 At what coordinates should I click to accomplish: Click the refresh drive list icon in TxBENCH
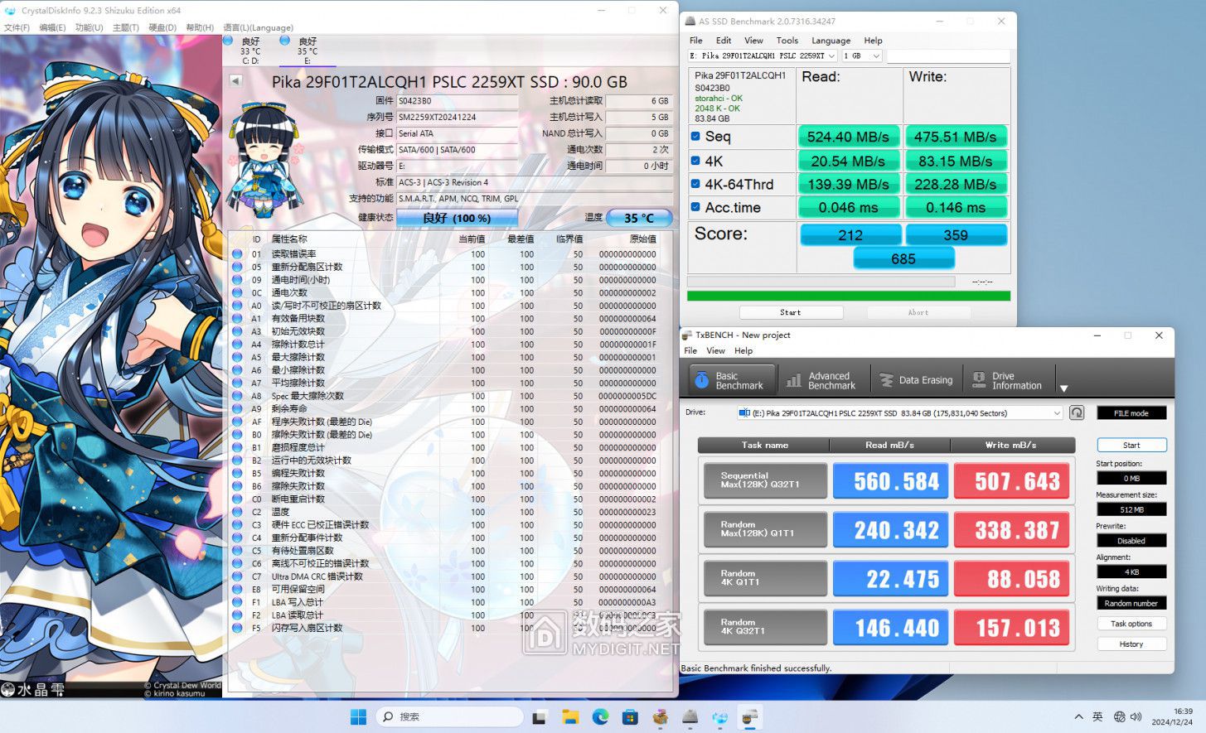[1077, 412]
